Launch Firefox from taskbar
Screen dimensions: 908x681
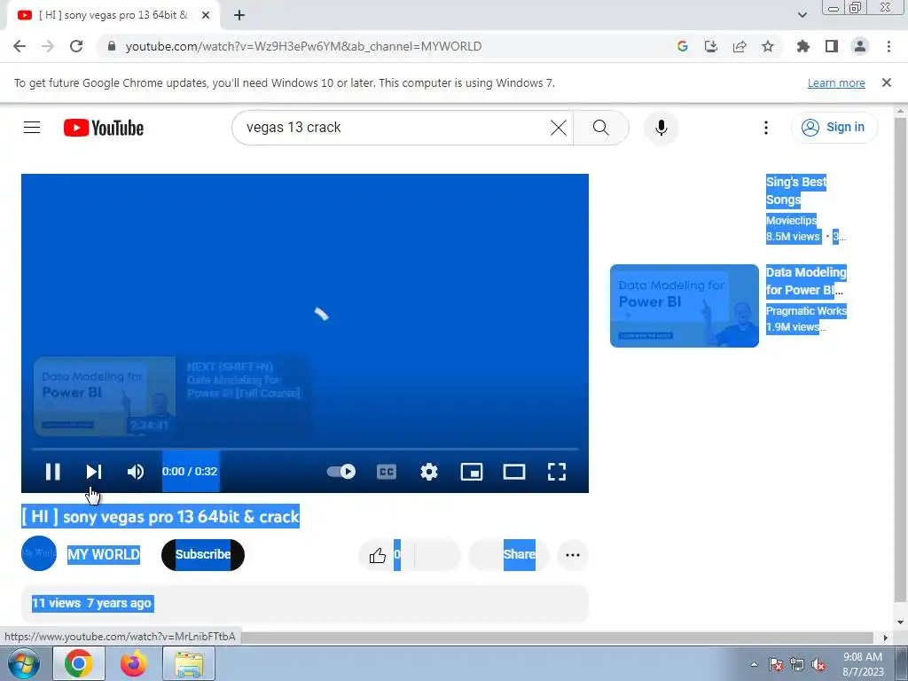[134, 663]
